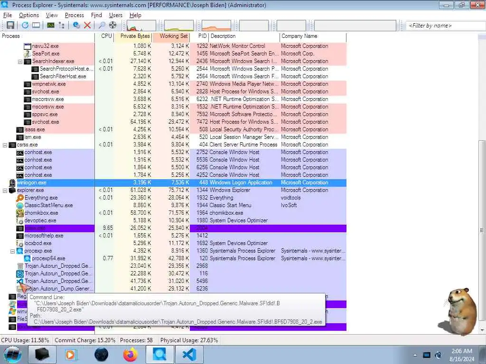Viewport: 486px width, 364px height.
Task: Collapse the procexp.exe tree node
Action: click(x=13, y=251)
